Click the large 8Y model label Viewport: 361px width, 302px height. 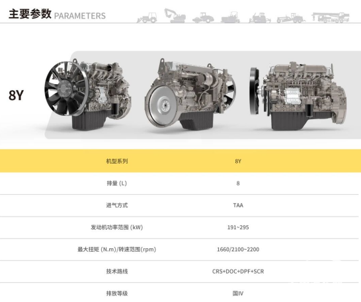16,95
